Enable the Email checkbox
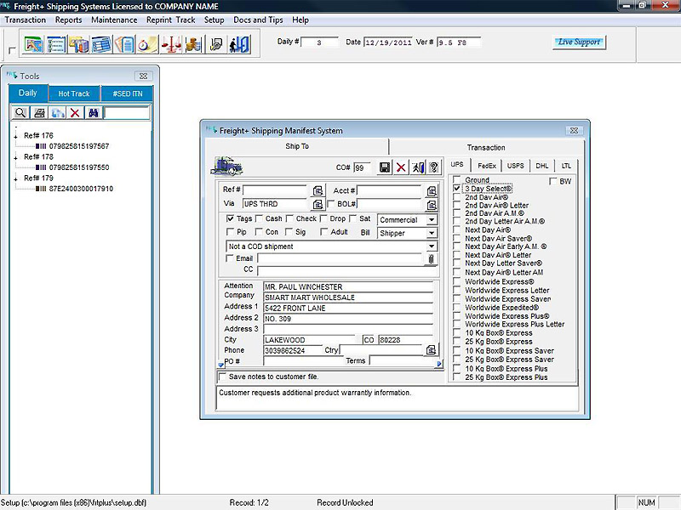Screen dimensions: 681x510 [x=230, y=258]
